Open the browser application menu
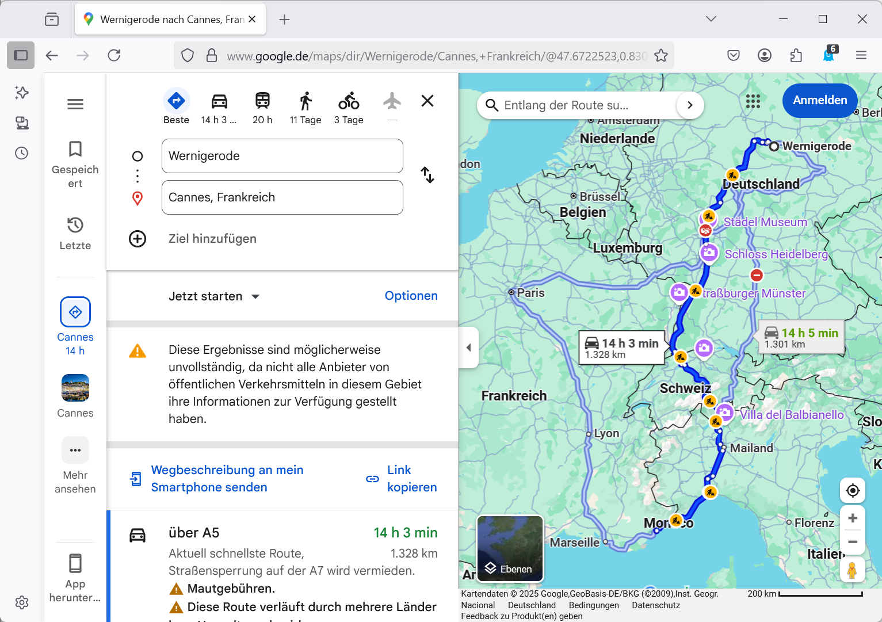Screen dimensions: 882x622 pyautogui.click(x=861, y=55)
